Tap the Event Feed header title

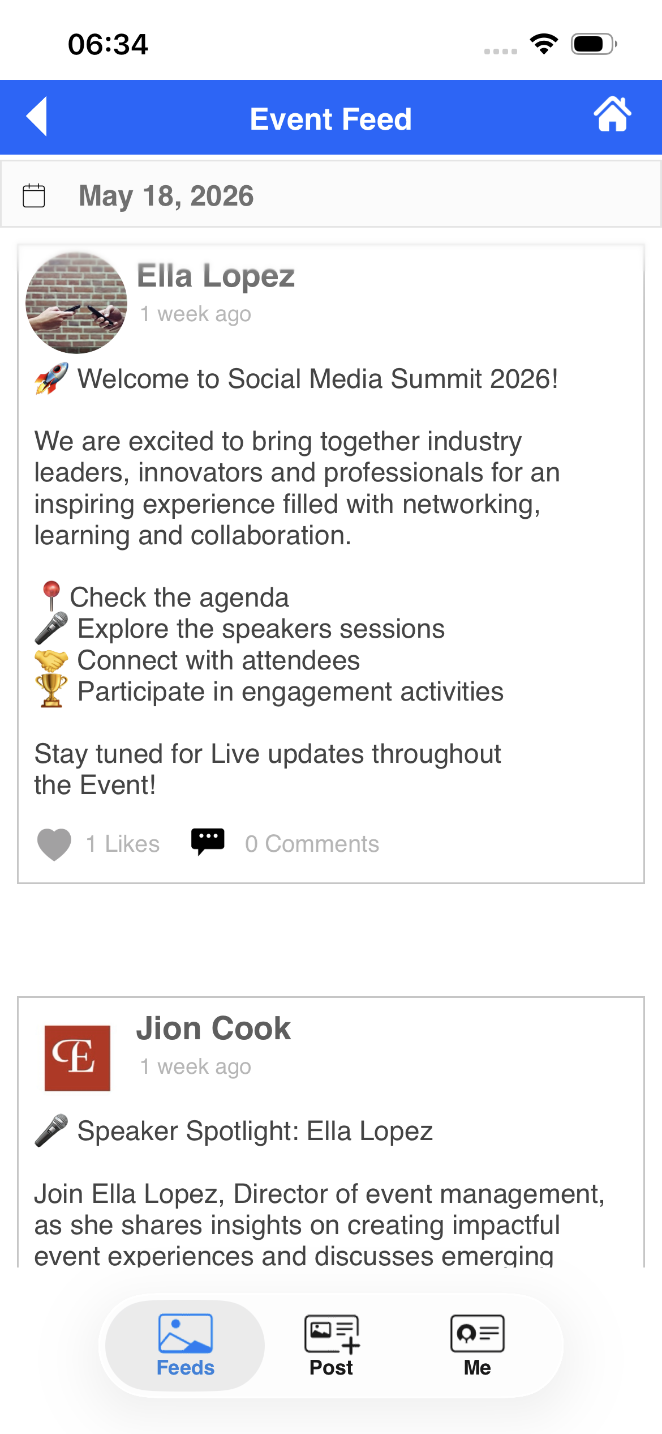(331, 119)
